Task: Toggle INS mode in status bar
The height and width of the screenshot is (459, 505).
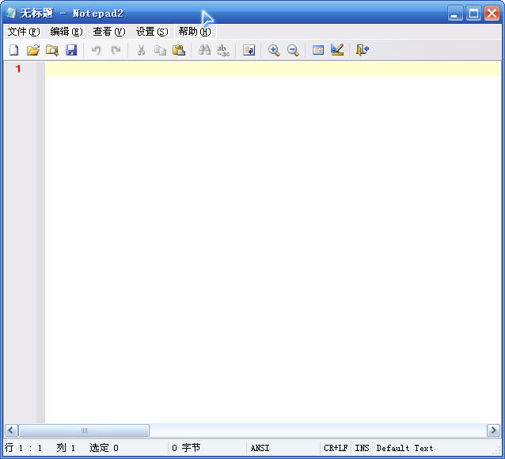Action: (x=362, y=448)
